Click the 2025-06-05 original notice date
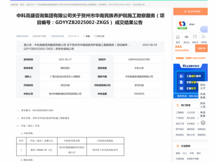The height and width of the screenshot is (163, 218). point(150,45)
